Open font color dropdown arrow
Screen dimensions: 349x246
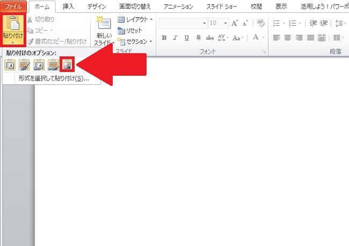(264, 38)
